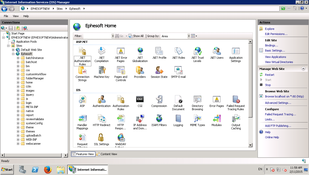Expand Default Web Site tree node

(x=13, y=50)
